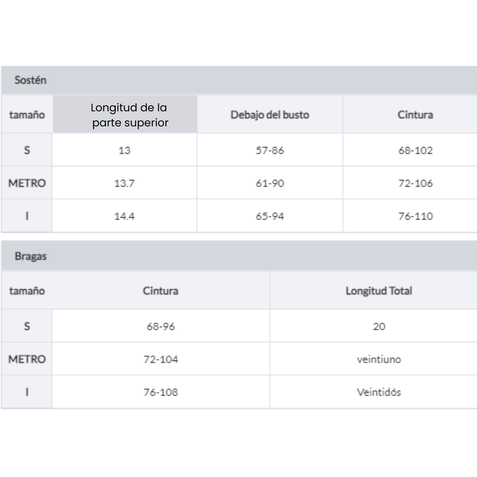Click the 72-104 waist value

[x=161, y=359]
